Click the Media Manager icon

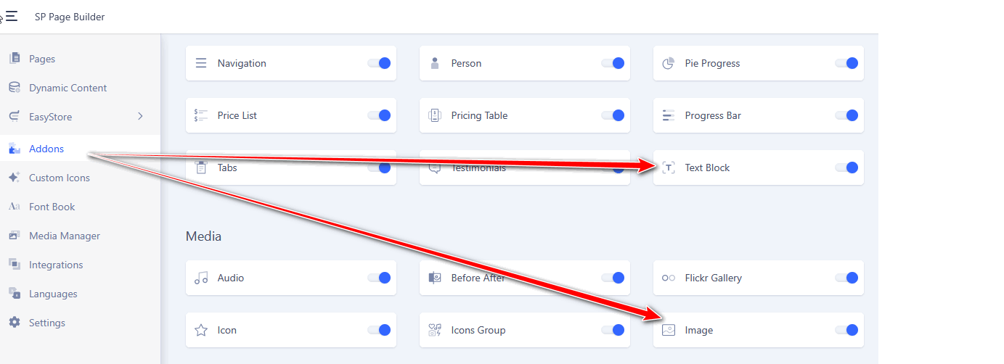tap(15, 236)
